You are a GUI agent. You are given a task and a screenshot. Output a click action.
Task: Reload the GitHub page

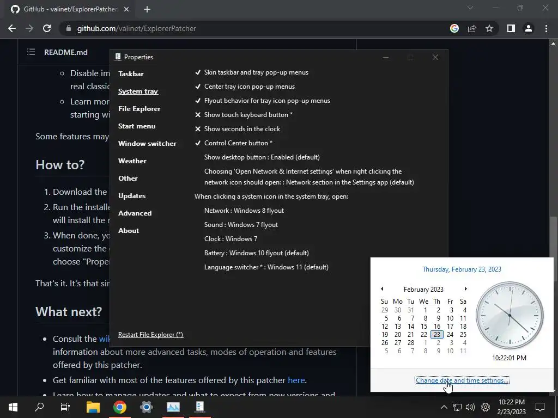click(x=47, y=28)
